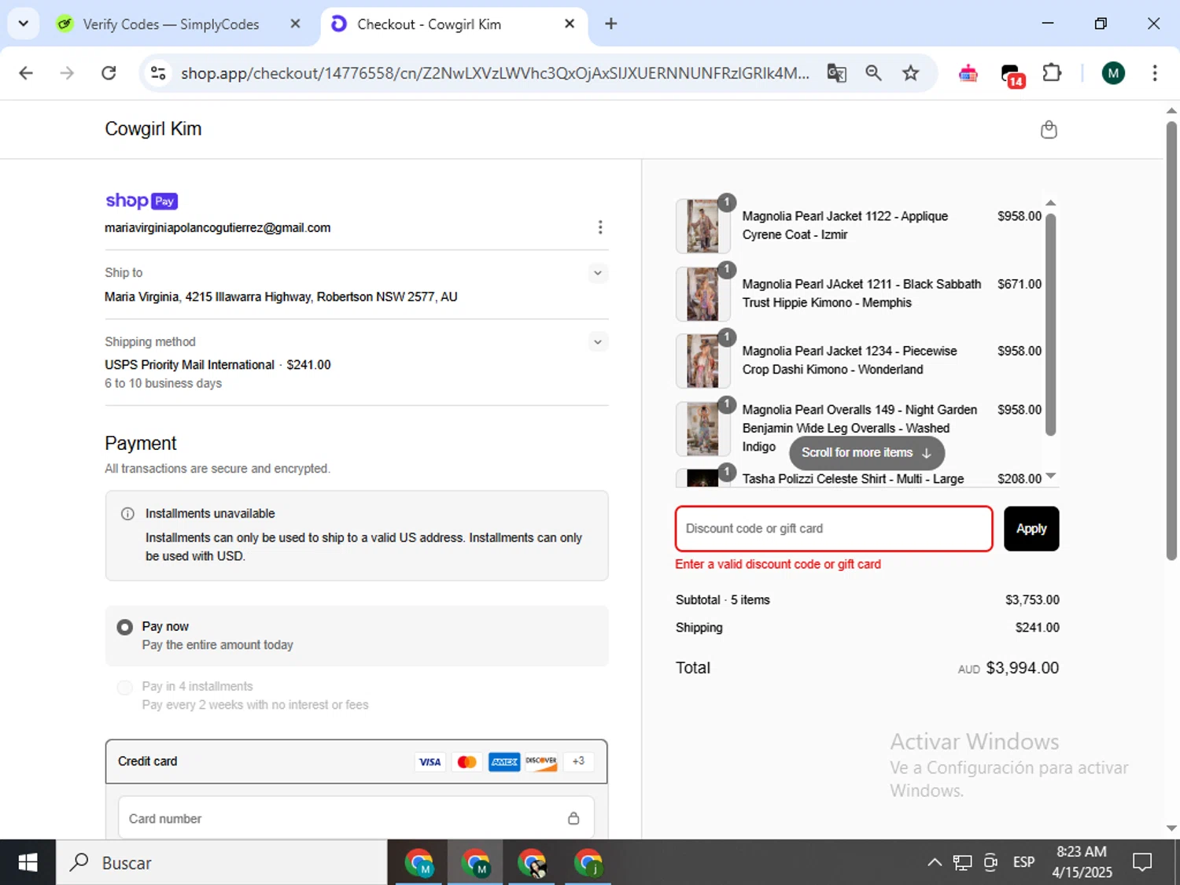Click Magnolia Pearl Jacket 1234 thumbnail
Image resolution: width=1180 pixels, height=885 pixels.
[702, 361]
